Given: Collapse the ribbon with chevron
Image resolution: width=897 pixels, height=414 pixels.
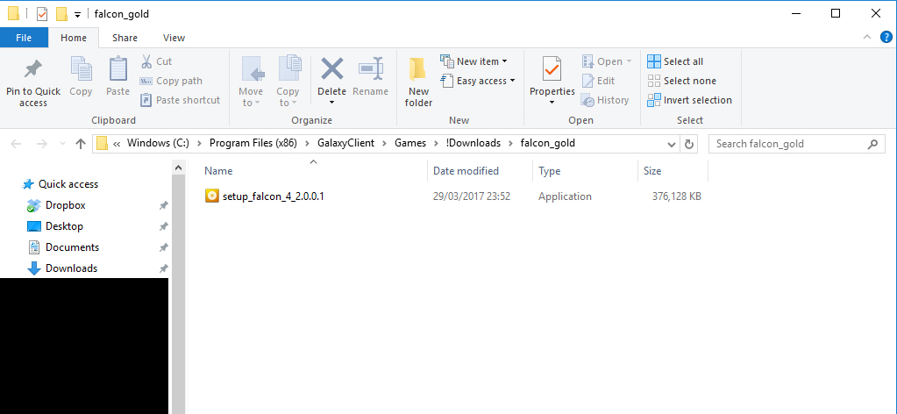Looking at the screenshot, I should pos(866,38).
